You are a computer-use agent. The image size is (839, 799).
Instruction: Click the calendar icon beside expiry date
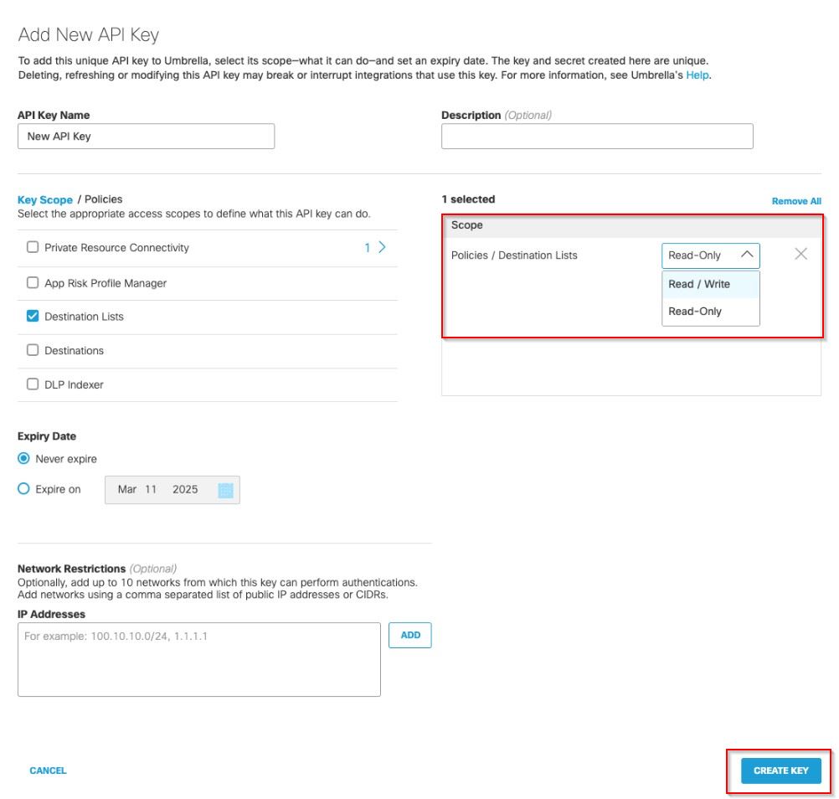(224, 490)
